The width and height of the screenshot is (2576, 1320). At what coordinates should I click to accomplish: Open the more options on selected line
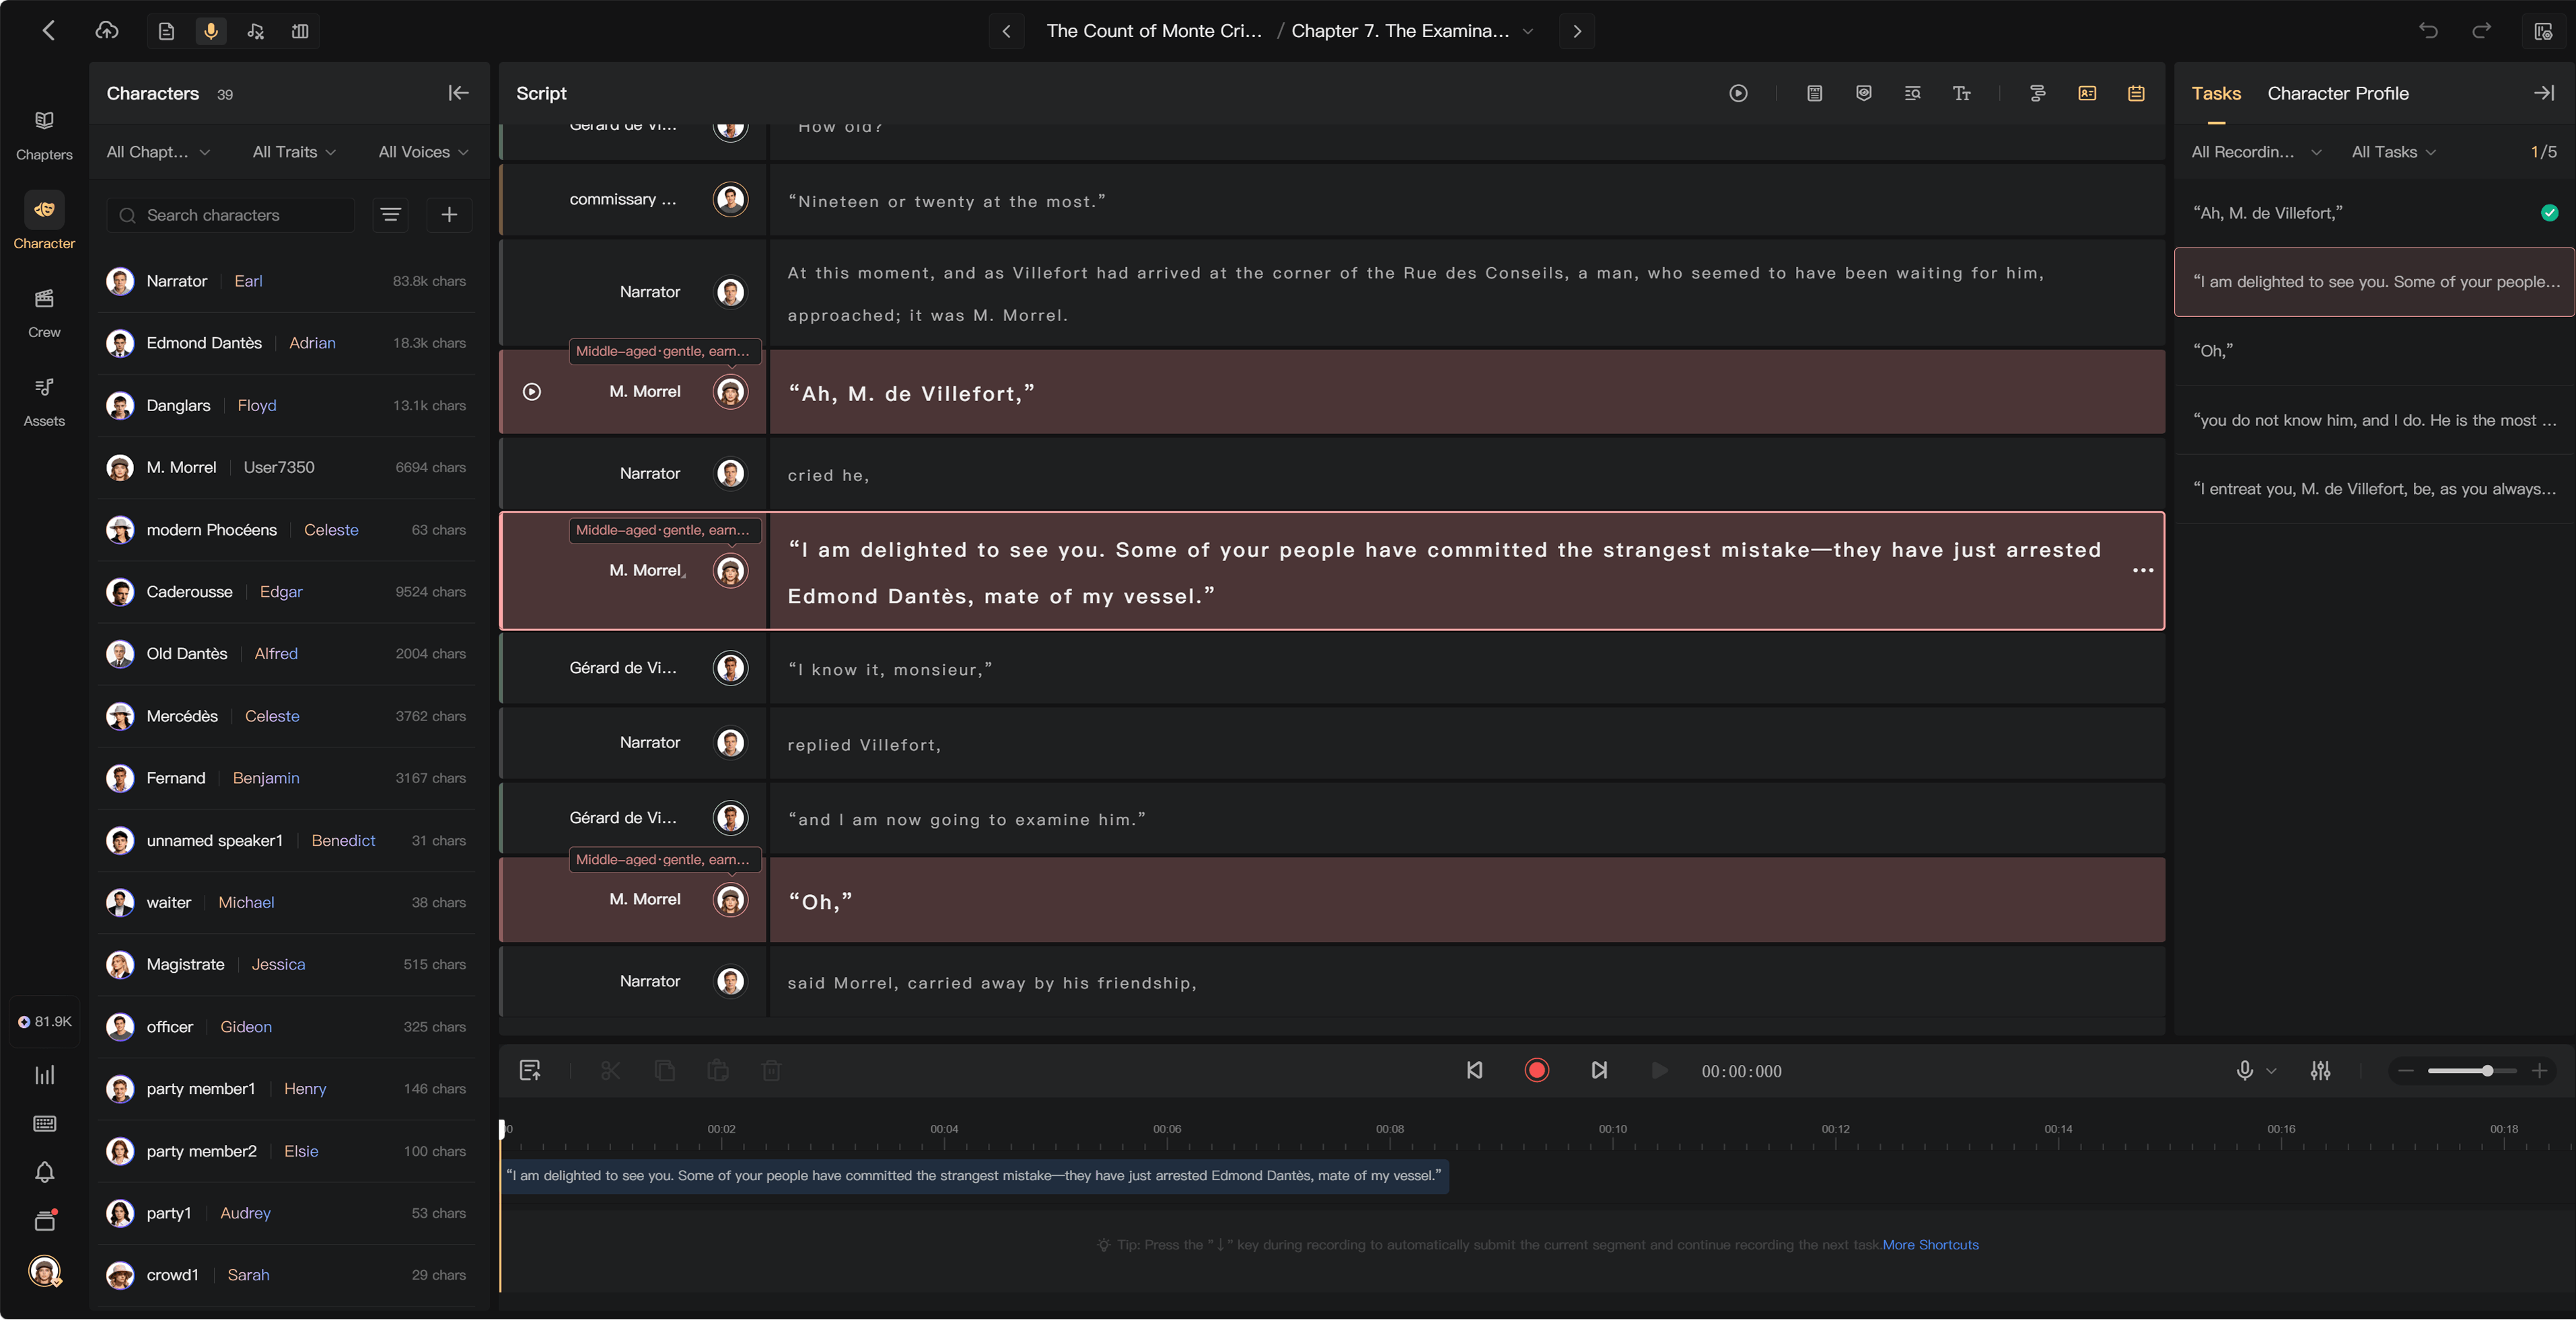coord(2143,570)
